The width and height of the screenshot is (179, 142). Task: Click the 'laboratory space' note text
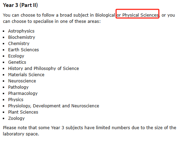(x=21, y=134)
